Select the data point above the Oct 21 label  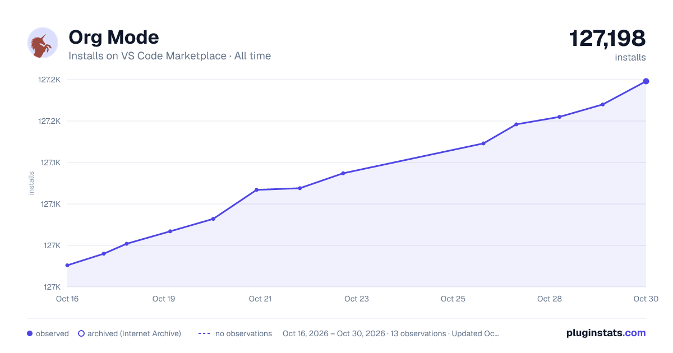click(x=256, y=190)
